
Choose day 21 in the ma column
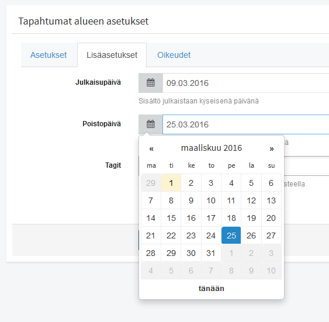point(151,236)
